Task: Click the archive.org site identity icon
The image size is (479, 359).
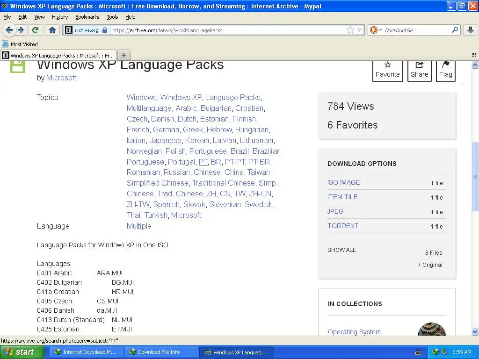Action: click(x=69, y=30)
